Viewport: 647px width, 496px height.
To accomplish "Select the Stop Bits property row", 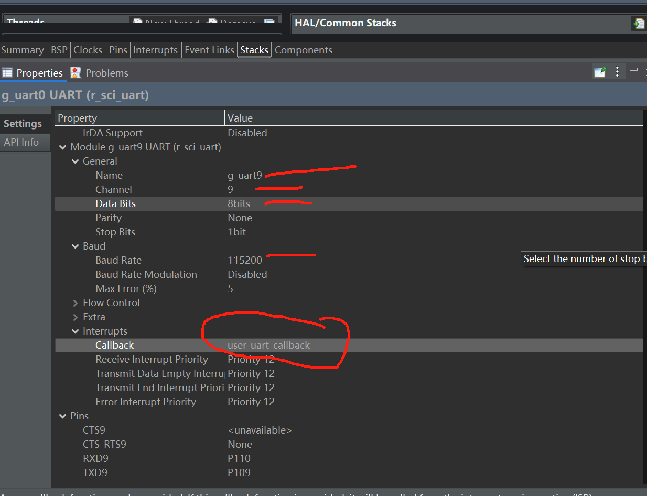I will tap(349, 232).
